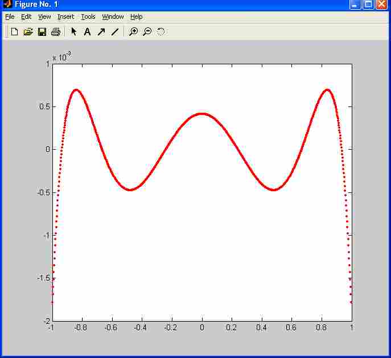Activate the Rotate 3D tool
This screenshot has width=391, height=358.
161,32
